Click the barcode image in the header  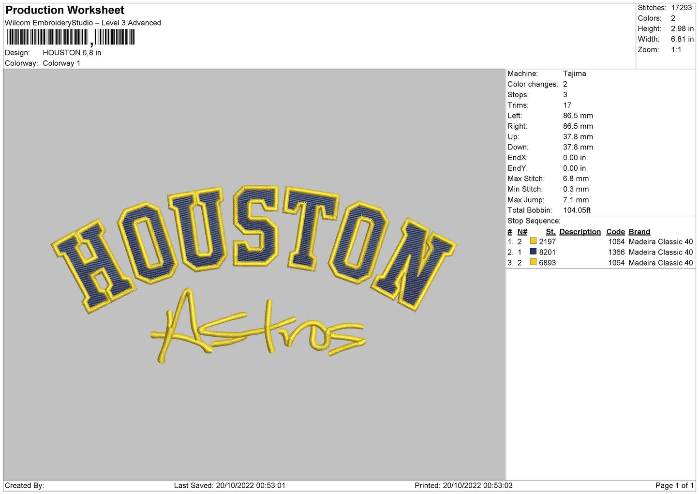(x=71, y=37)
